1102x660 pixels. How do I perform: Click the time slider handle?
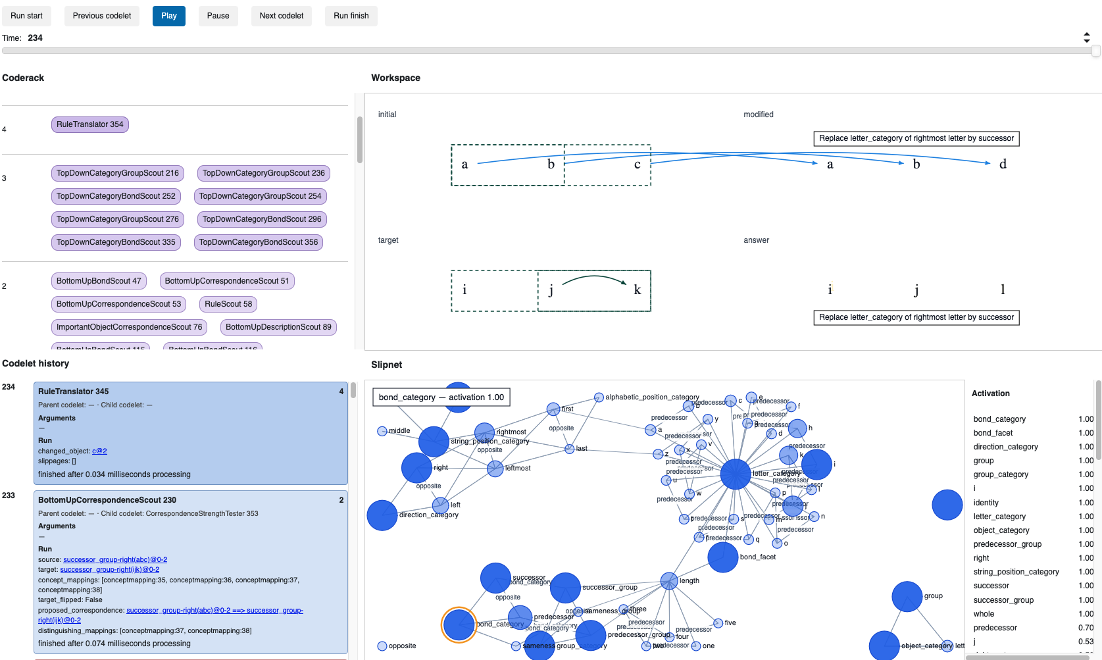(x=1095, y=51)
